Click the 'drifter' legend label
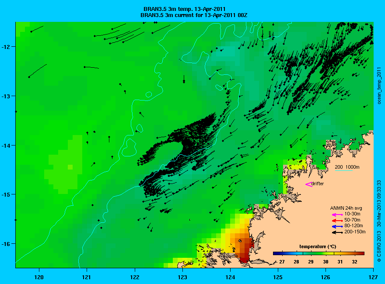This screenshot has width=385, height=284. pyautogui.click(x=318, y=184)
